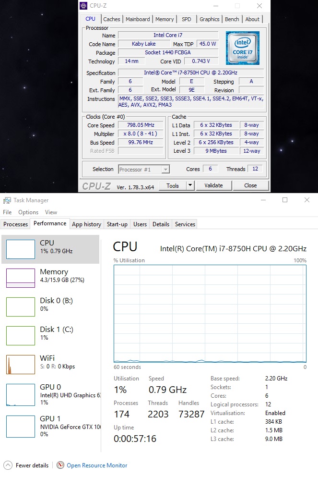This screenshot has height=477, width=318.
Task: Switch to the SPD tab
Action: pos(187,19)
